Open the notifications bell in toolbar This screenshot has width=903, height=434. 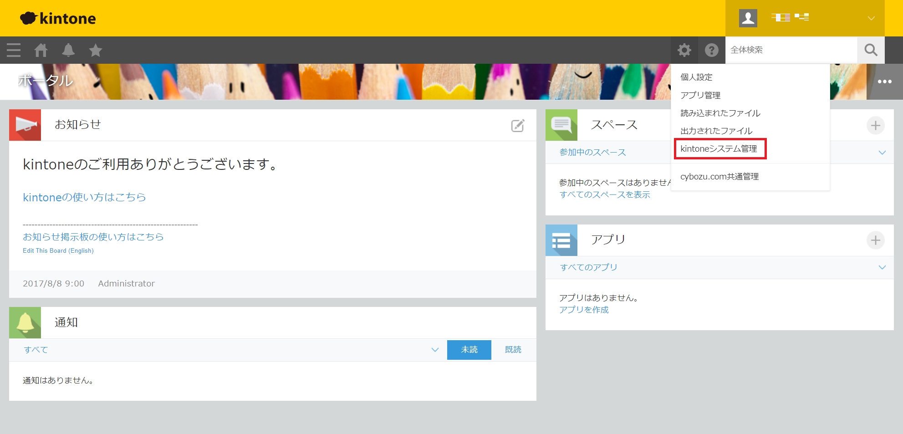[x=68, y=50]
